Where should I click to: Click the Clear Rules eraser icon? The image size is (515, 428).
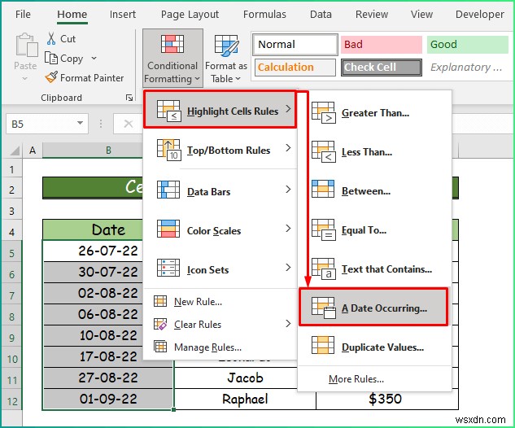coord(160,324)
